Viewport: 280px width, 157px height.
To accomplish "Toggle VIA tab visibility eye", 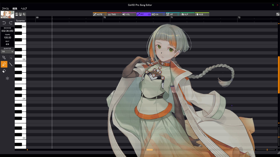I will (164, 15).
